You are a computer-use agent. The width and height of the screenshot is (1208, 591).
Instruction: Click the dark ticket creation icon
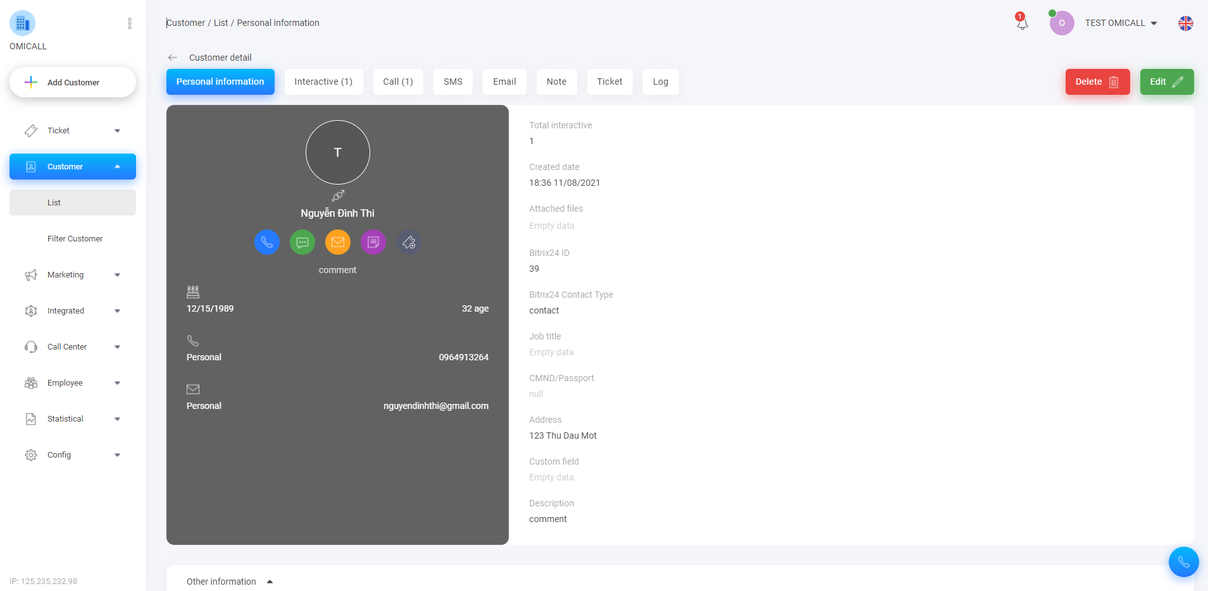point(409,242)
